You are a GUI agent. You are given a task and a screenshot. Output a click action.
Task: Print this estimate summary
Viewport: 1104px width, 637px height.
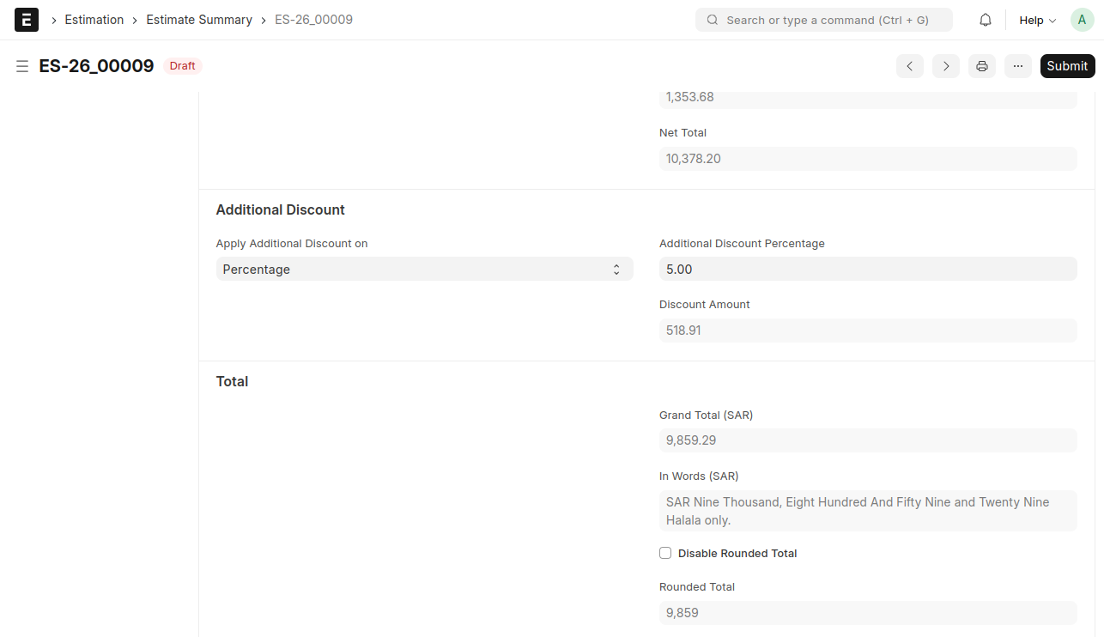tap(982, 66)
